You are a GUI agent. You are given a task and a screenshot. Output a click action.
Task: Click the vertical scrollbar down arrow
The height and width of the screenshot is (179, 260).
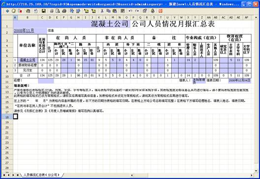[256, 171]
